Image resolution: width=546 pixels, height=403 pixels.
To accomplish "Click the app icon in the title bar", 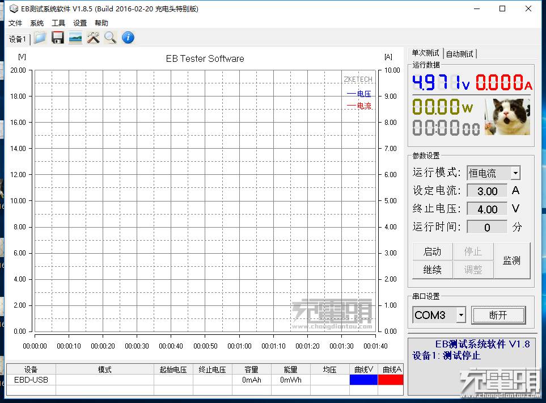I will 14,9.
